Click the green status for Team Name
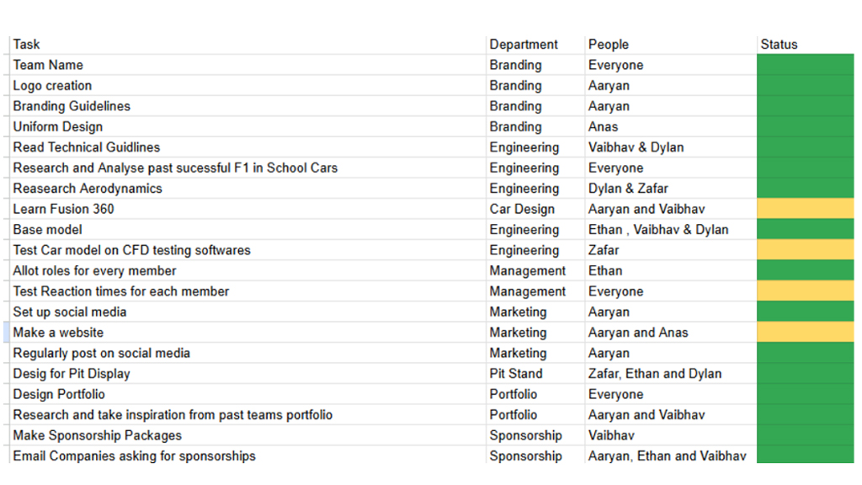Image resolution: width=862 pixels, height=485 pixels. point(806,65)
